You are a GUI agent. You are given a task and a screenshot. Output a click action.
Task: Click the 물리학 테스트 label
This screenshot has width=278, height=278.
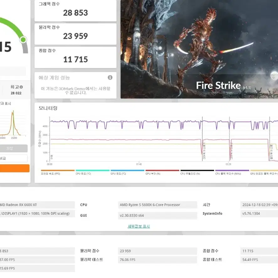pos(92,260)
